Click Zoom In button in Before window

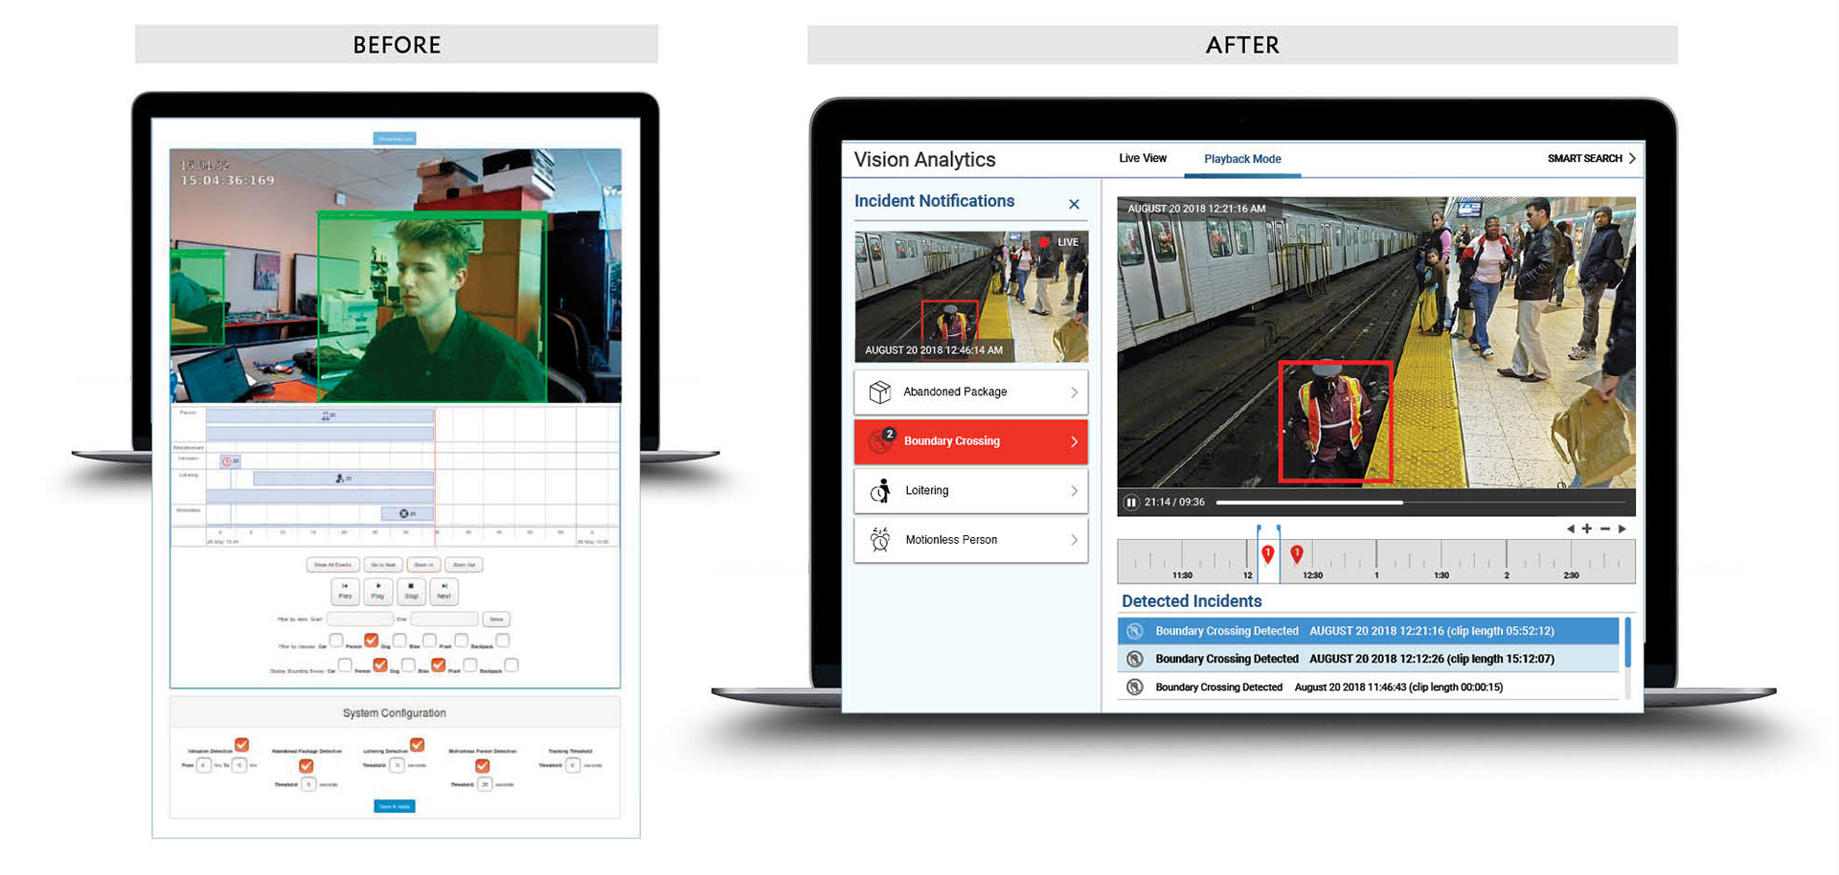(x=423, y=565)
